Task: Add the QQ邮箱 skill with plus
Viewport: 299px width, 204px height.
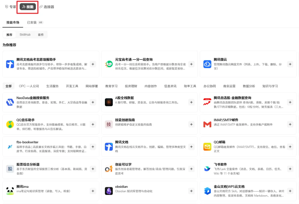Action: click(290, 147)
